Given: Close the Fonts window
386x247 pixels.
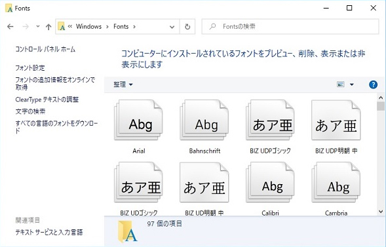Looking at the screenshot, I should pyautogui.click(x=373, y=8).
